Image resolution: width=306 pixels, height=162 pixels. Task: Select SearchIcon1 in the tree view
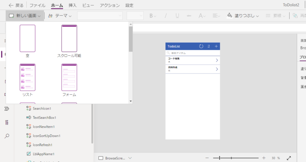(42, 109)
